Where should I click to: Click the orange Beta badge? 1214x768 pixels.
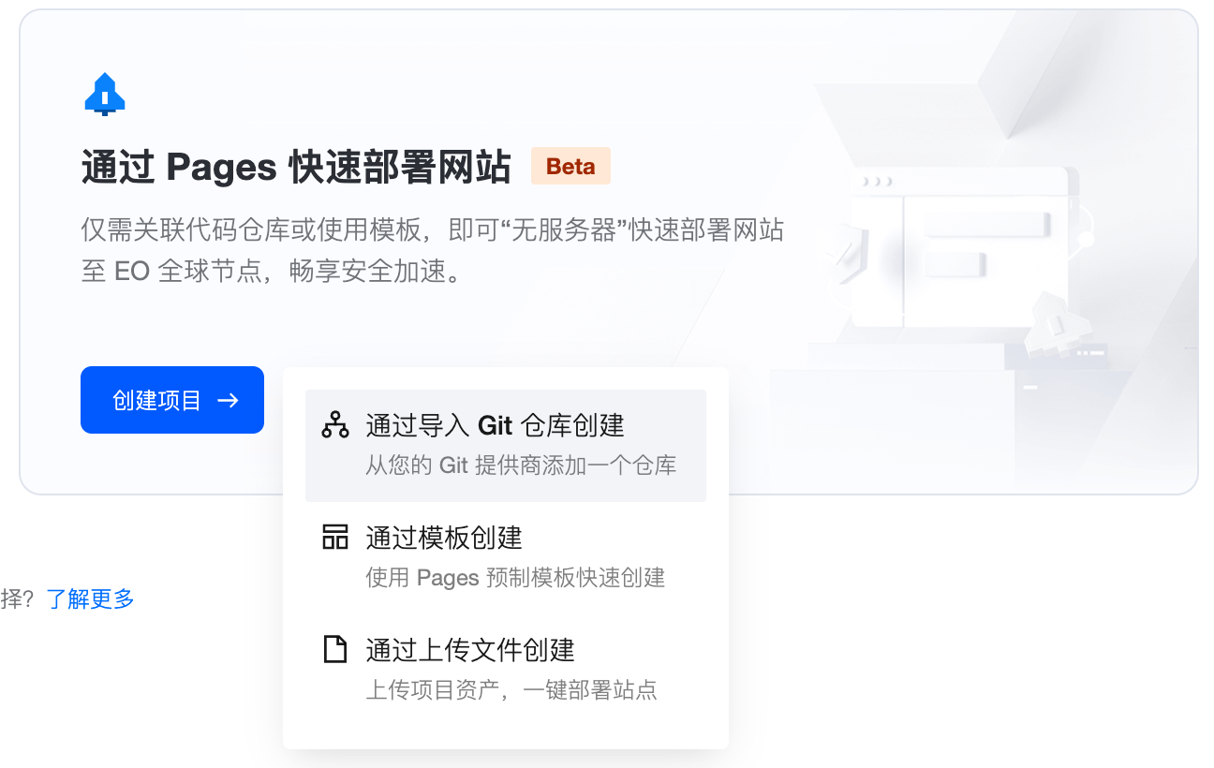click(570, 167)
